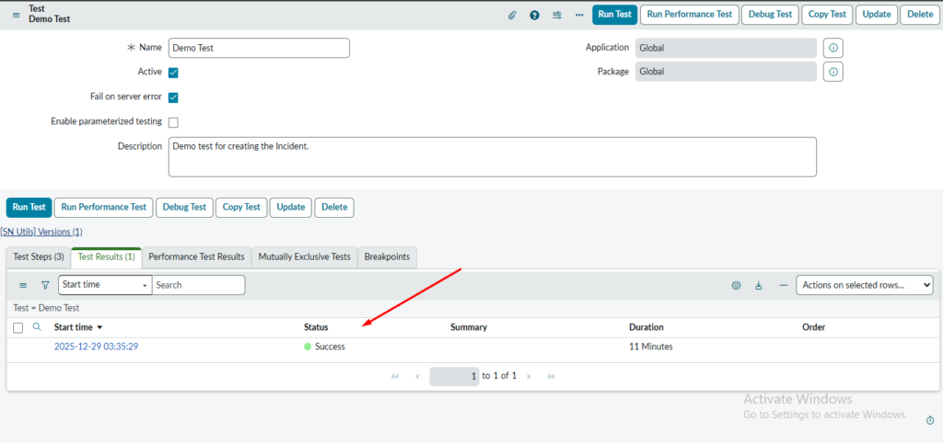
Task: Enable parameterized testing checkbox
Action: click(x=173, y=122)
